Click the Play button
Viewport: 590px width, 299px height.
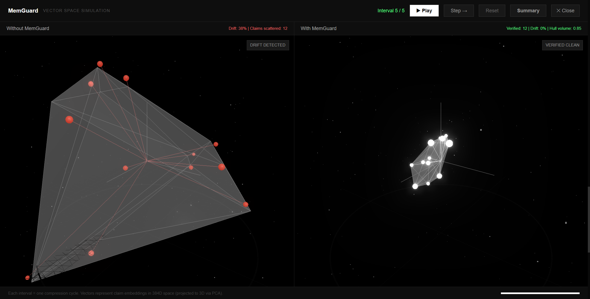pyautogui.click(x=424, y=11)
